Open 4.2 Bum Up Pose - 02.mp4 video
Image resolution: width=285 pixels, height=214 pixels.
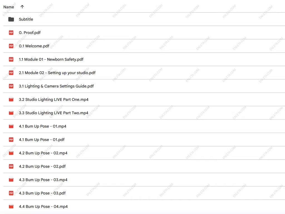43,153
